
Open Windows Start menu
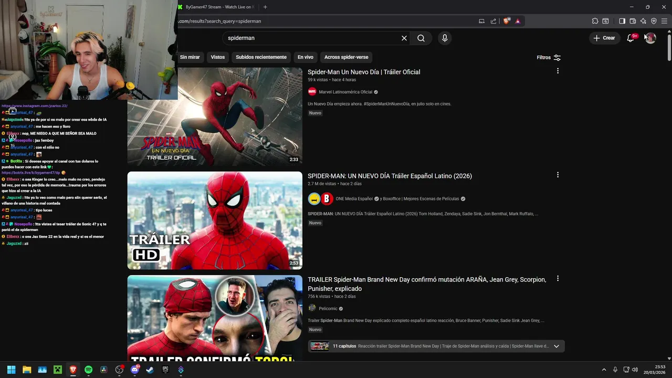point(11,370)
